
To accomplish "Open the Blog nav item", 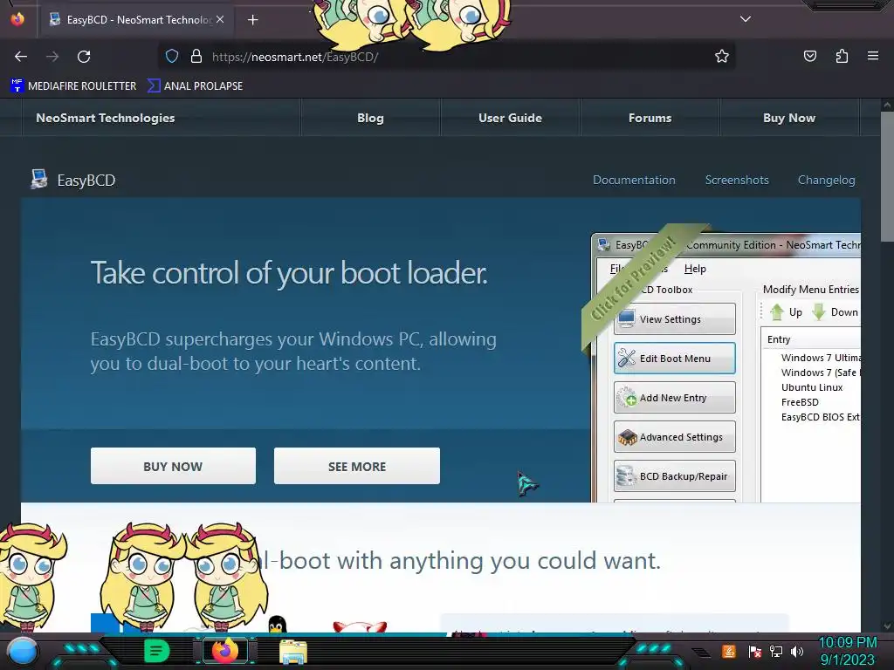I will pyautogui.click(x=370, y=118).
